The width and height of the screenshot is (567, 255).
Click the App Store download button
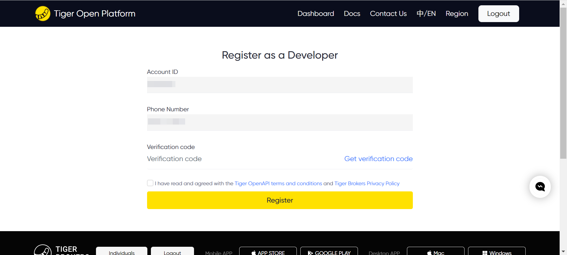coord(268,252)
